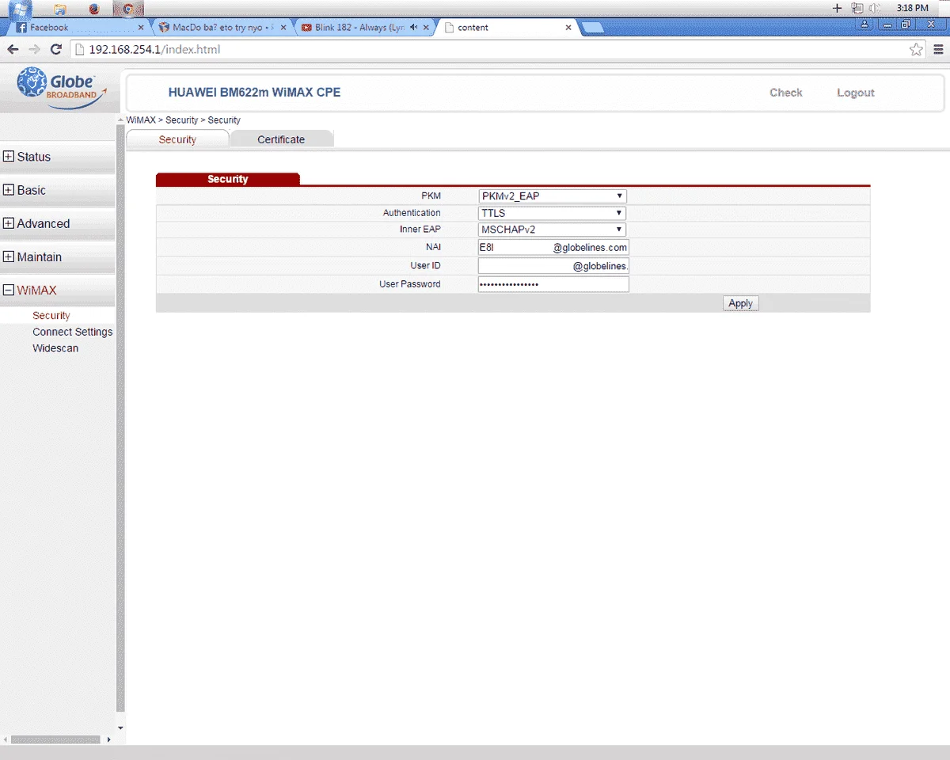950x760 pixels.
Task: Close the content tab
Action: pos(568,27)
